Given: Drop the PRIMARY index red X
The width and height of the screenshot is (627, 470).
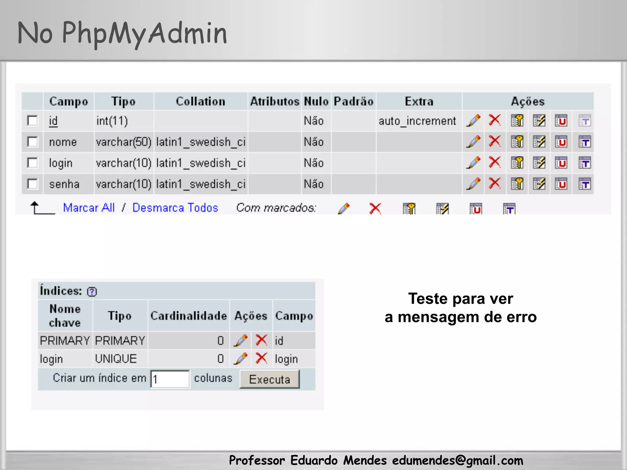Looking at the screenshot, I should point(261,340).
